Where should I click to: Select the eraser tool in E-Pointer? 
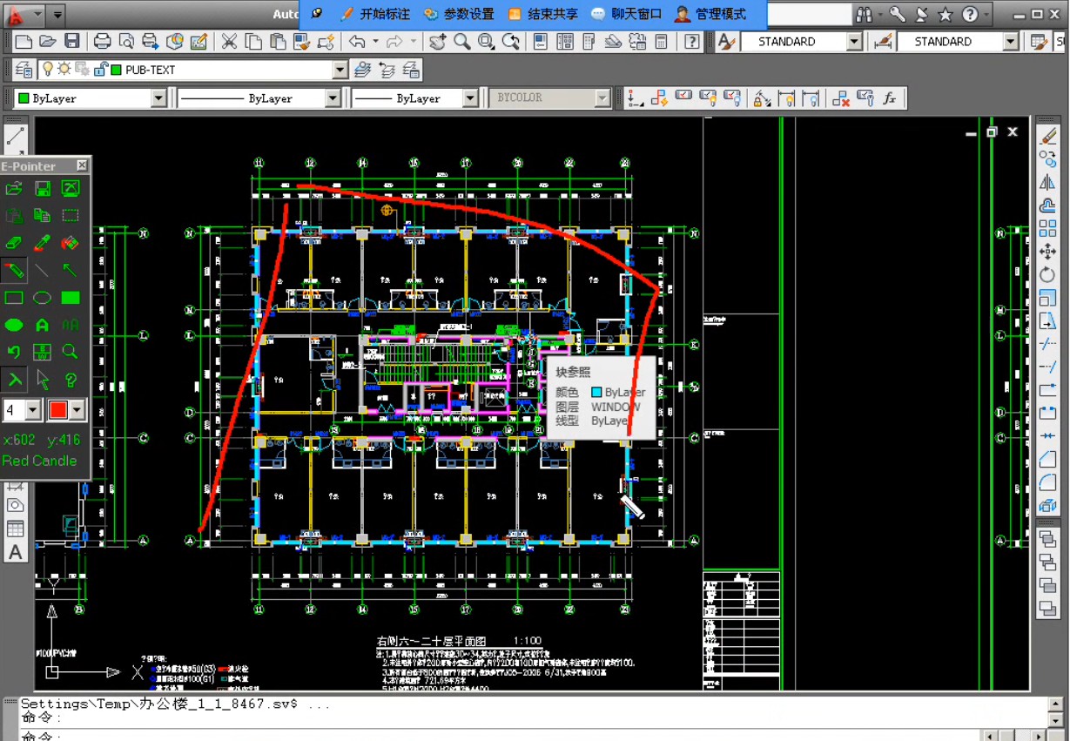point(14,243)
